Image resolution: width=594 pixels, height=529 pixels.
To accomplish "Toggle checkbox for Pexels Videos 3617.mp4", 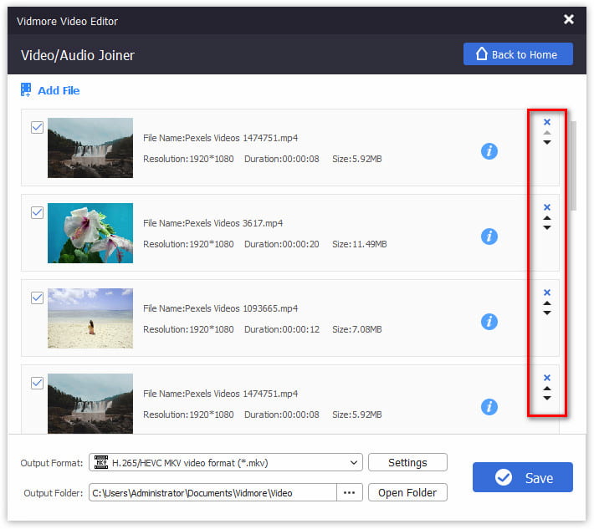I will (x=37, y=213).
